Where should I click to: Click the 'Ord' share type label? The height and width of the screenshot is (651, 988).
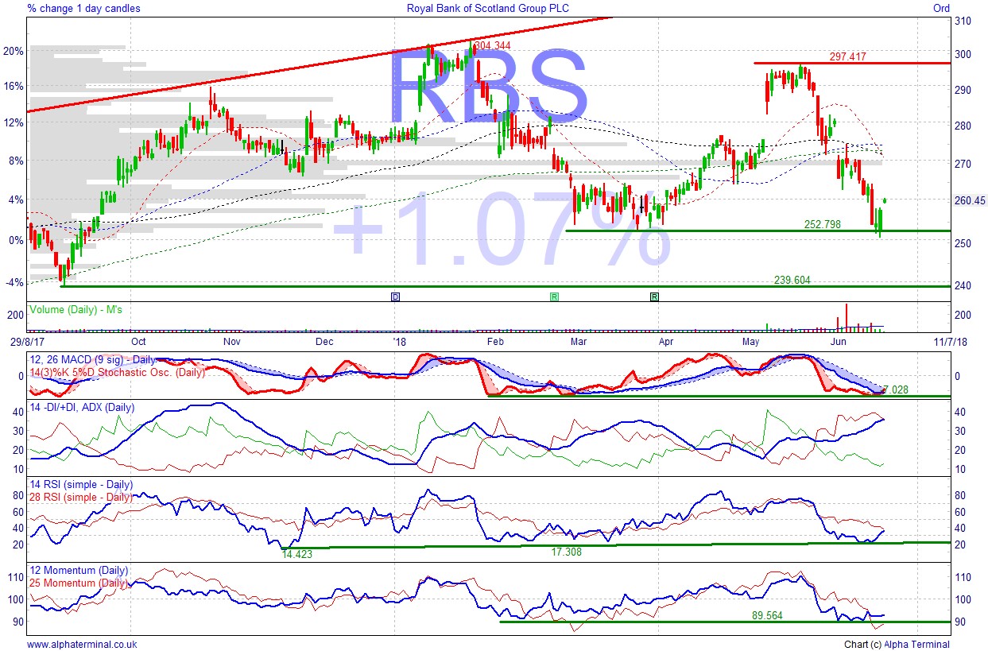pos(940,8)
